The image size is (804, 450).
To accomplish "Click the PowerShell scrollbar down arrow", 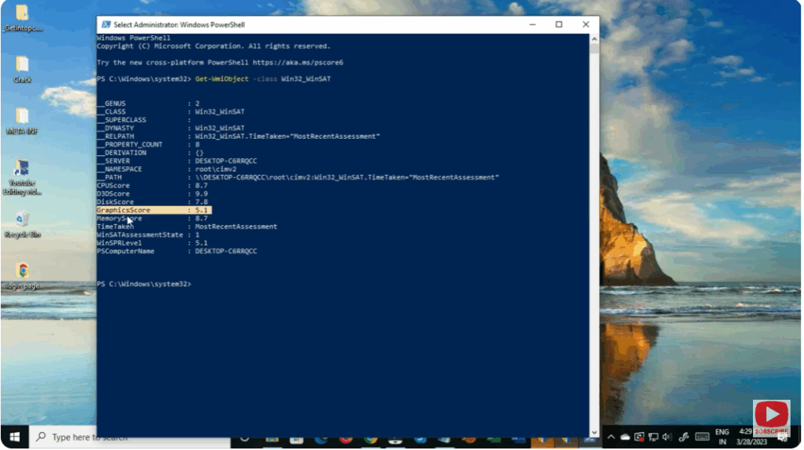I will (594, 433).
